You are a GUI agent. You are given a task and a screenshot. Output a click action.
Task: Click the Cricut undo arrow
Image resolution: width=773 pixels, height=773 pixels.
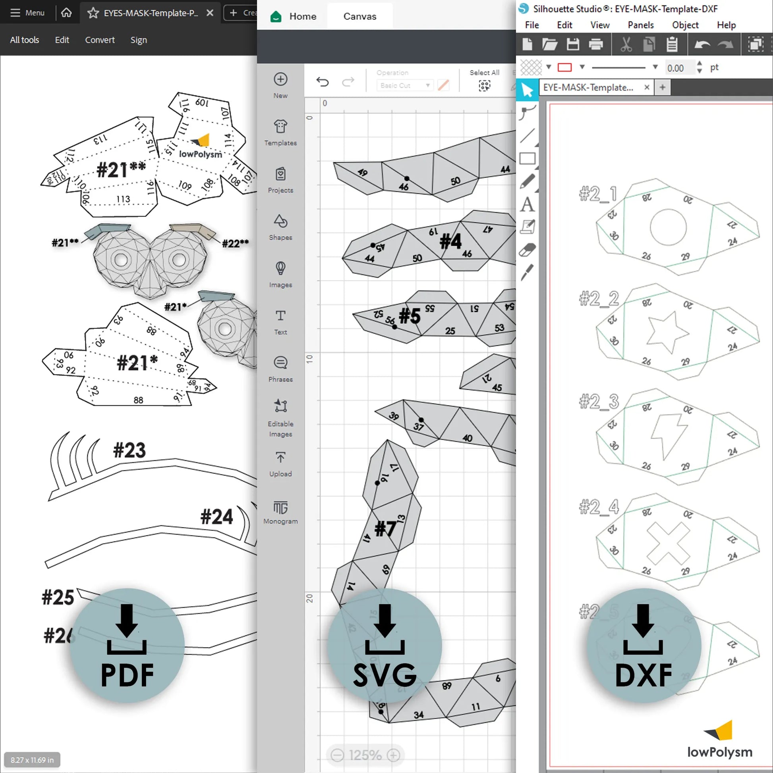[322, 82]
